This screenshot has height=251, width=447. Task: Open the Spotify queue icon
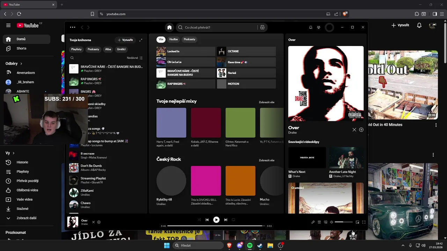point(319,222)
